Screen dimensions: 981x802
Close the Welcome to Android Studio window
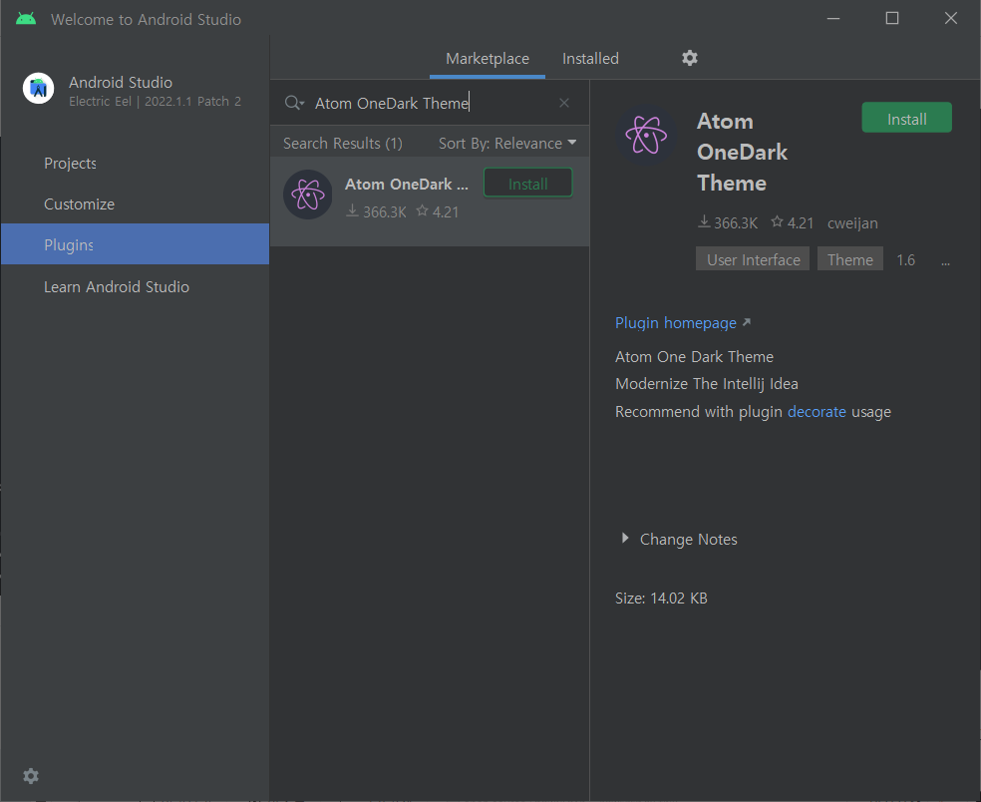(951, 19)
